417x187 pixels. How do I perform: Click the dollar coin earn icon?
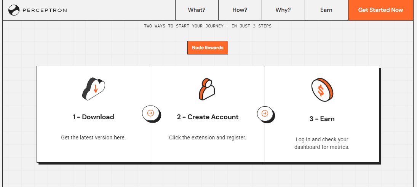(x=322, y=90)
